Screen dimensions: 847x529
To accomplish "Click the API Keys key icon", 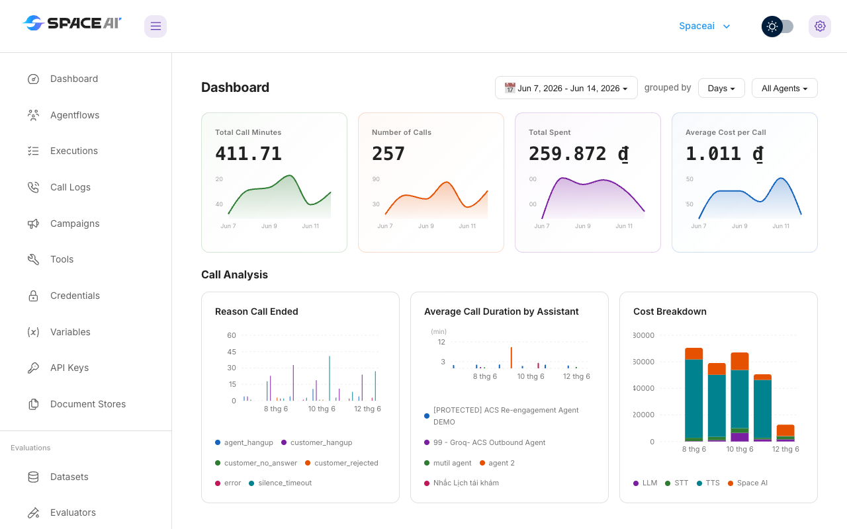I will (x=33, y=368).
